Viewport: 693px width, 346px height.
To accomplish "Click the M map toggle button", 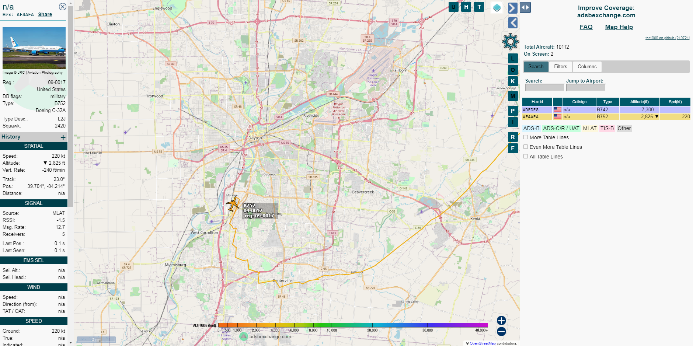I will tap(513, 96).
